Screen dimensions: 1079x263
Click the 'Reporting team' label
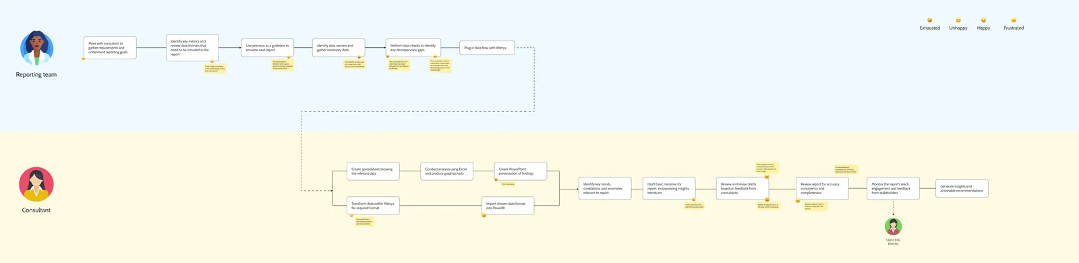coord(36,75)
